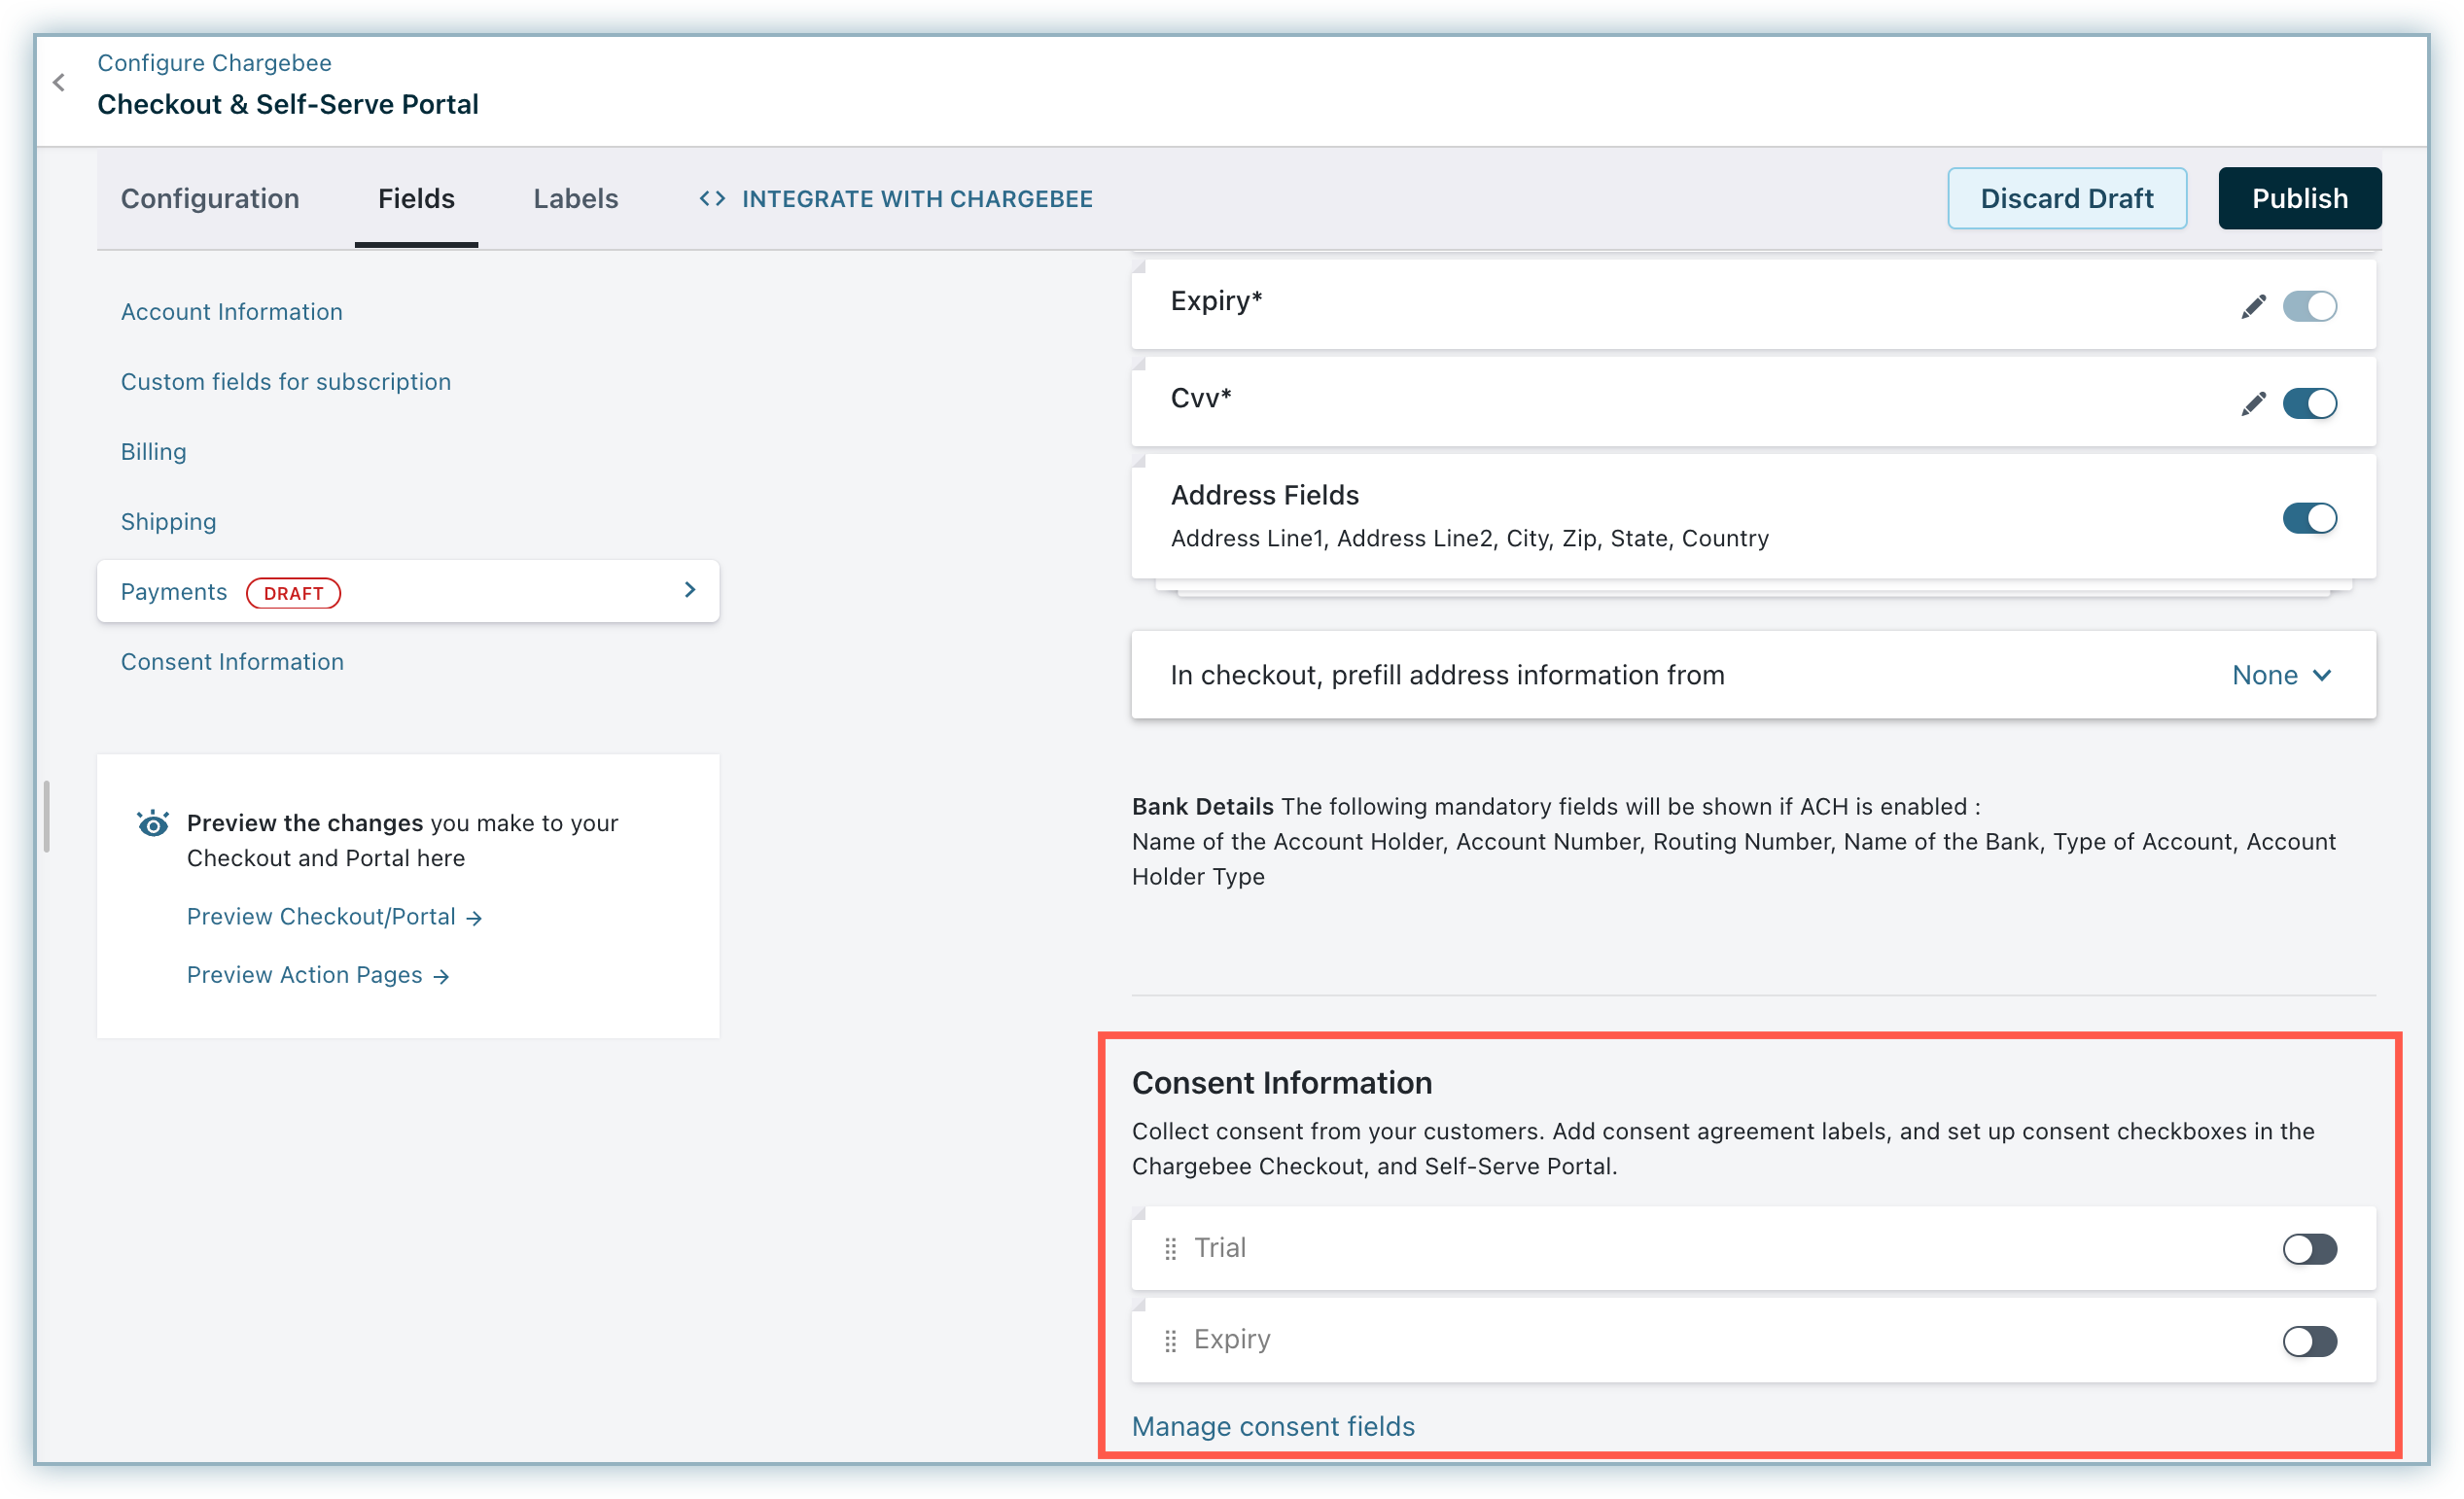Open Manage consent fields link
2464x1499 pixels.
[x=1272, y=1427]
